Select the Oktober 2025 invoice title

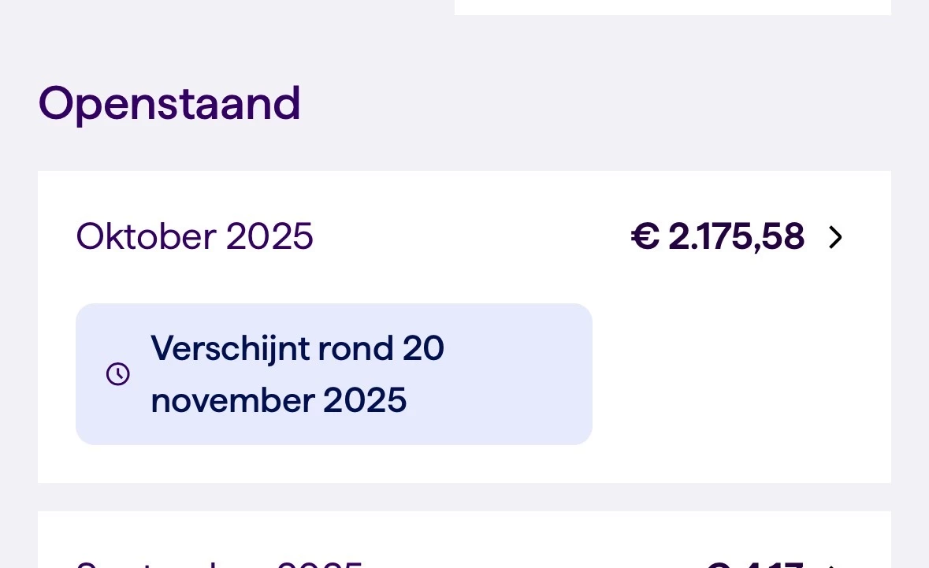click(x=195, y=236)
